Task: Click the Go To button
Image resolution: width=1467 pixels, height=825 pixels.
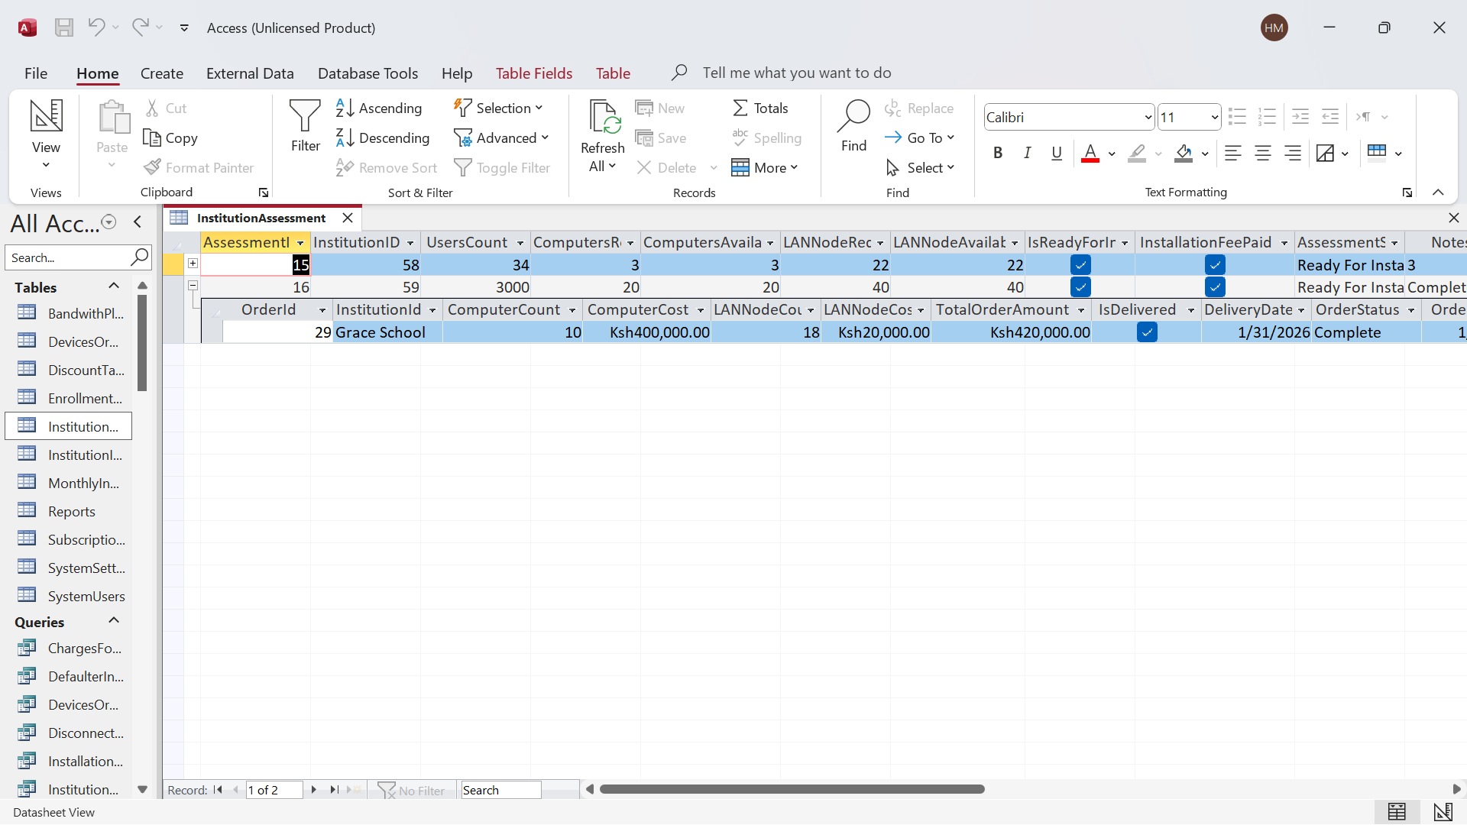Action: pos(920,137)
